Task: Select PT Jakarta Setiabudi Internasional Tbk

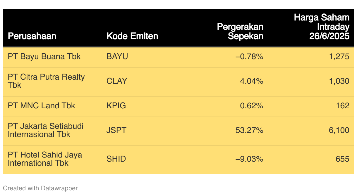Action: tap(46, 130)
